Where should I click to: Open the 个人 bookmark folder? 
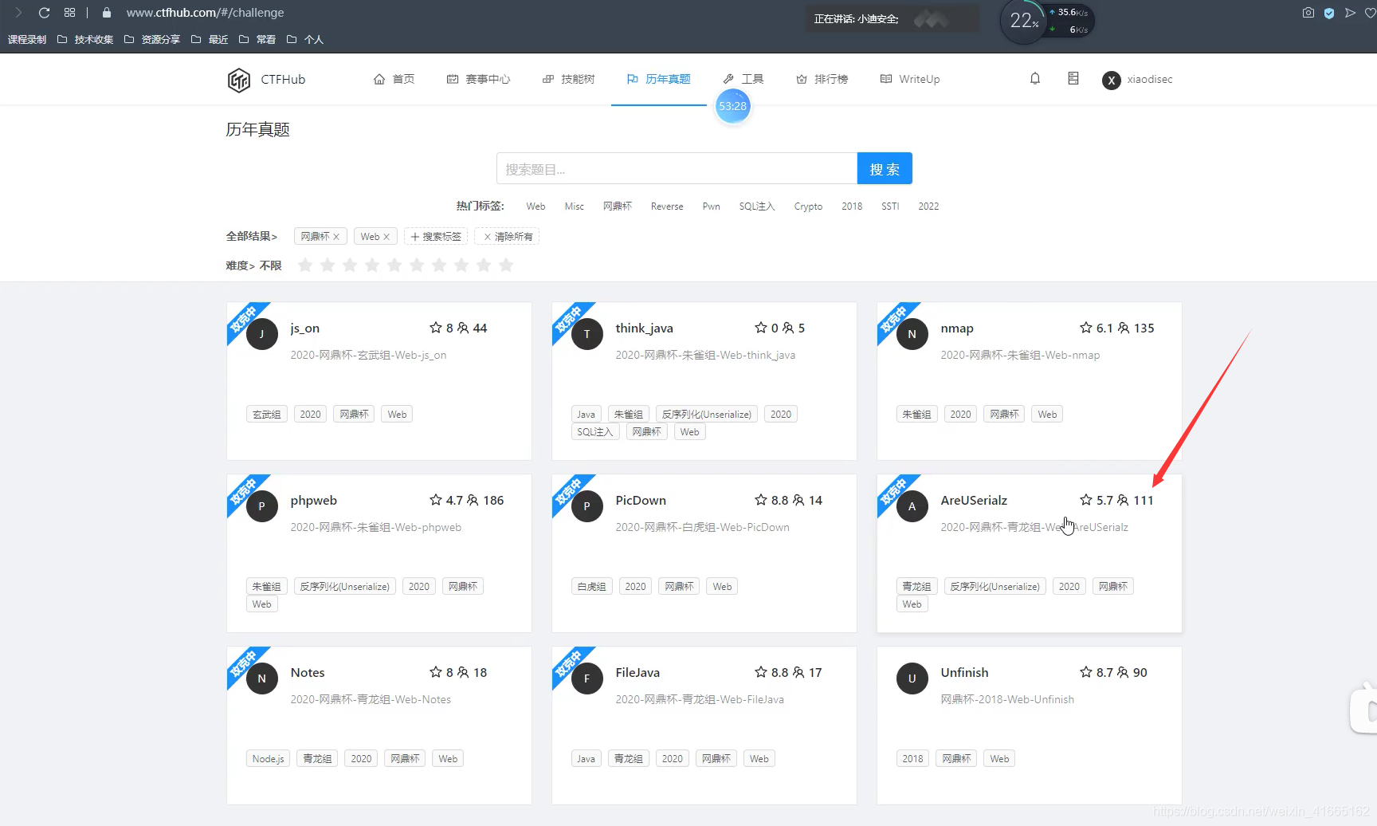pyautogui.click(x=305, y=39)
